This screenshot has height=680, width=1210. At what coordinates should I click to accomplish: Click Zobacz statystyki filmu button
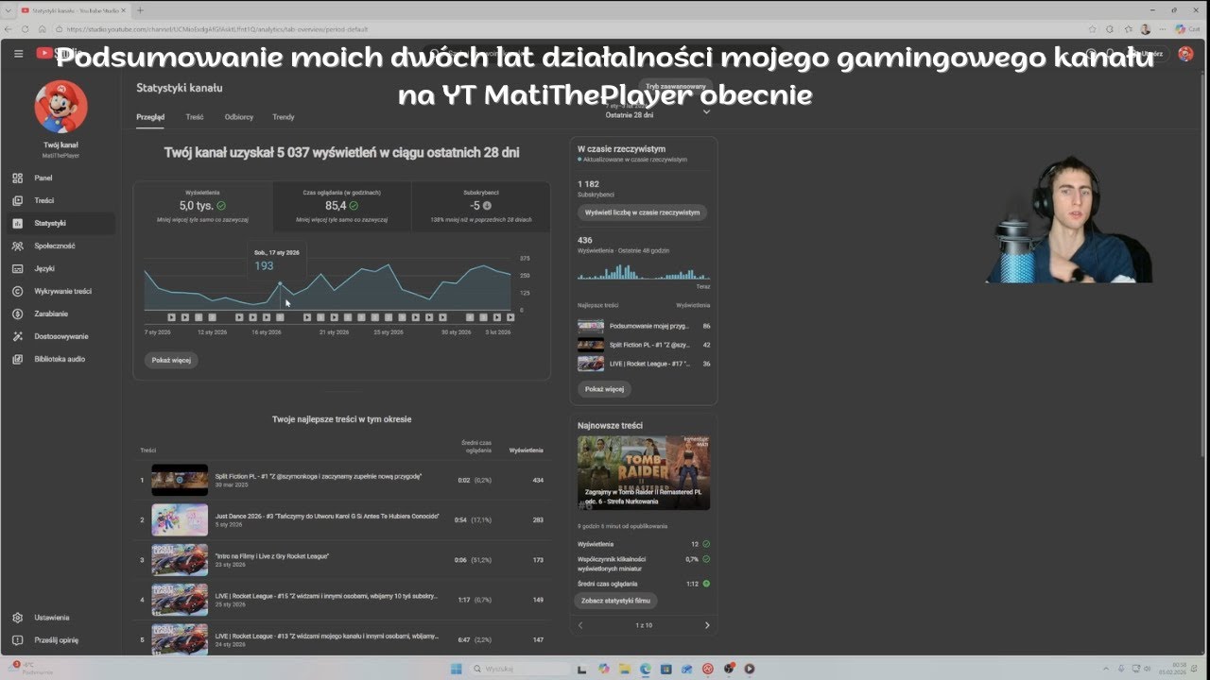615,600
